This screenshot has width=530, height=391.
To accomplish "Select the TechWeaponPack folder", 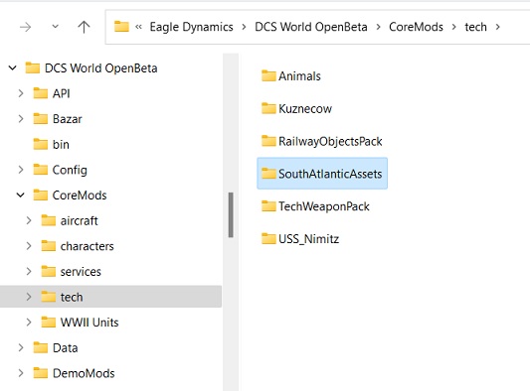I will 315,206.
